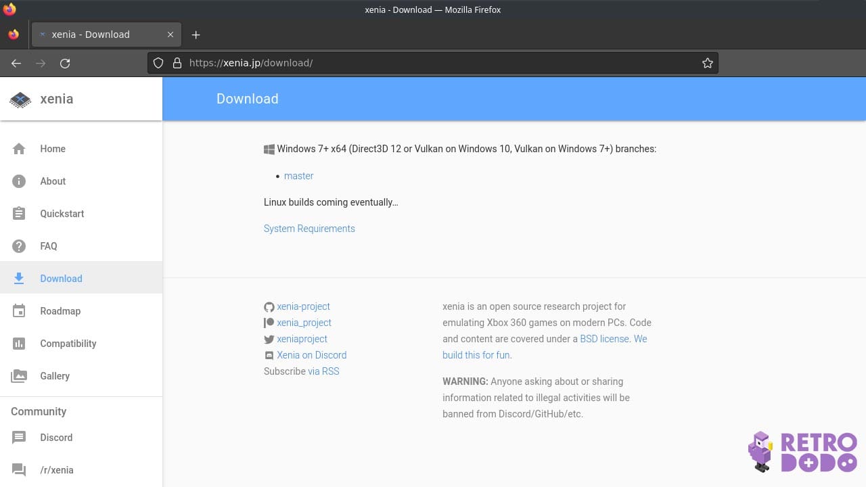866x487 pixels.
Task: Click the FAQ question mark icon
Action: [19, 246]
